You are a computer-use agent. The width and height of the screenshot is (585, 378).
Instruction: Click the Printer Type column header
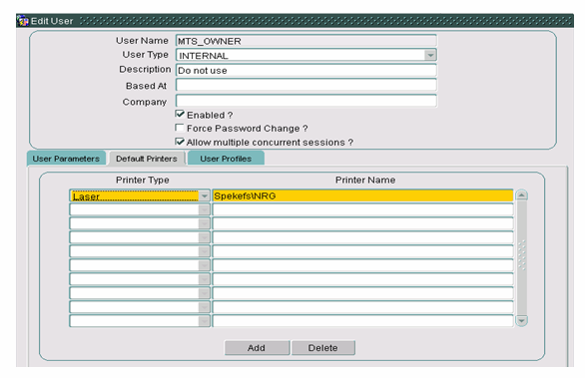pyautogui.click(x=143, y=181)
